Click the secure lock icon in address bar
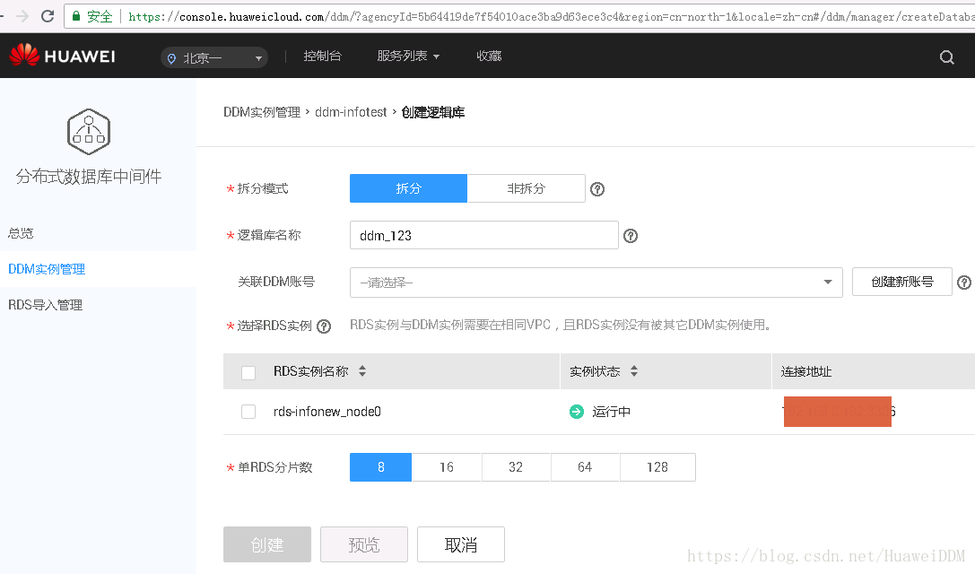This screenshot has height=574, width=975. (76, 16)
